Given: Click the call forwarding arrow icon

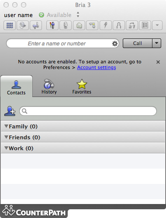Looking at the screenshot, I should click(132, 25).
